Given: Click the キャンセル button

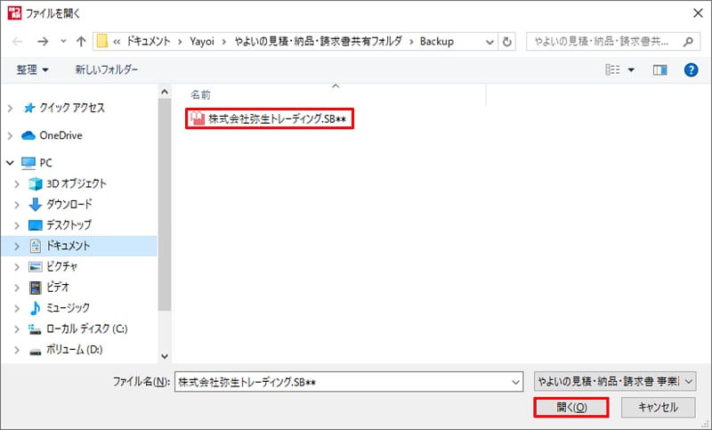Looking at the screenshot, I should tap(658, 407).
